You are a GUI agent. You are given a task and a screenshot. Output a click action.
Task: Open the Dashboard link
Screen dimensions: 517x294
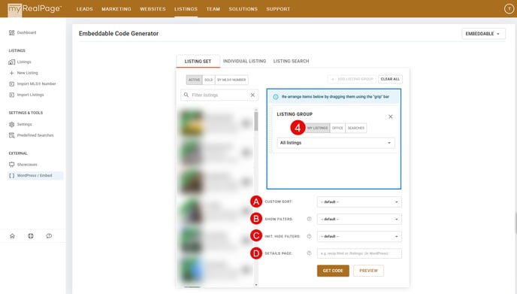click(27, 32)
